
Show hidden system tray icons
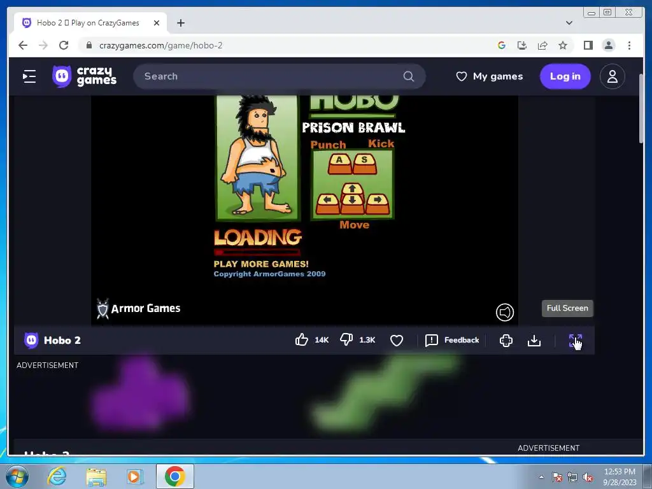click(541, 477)
